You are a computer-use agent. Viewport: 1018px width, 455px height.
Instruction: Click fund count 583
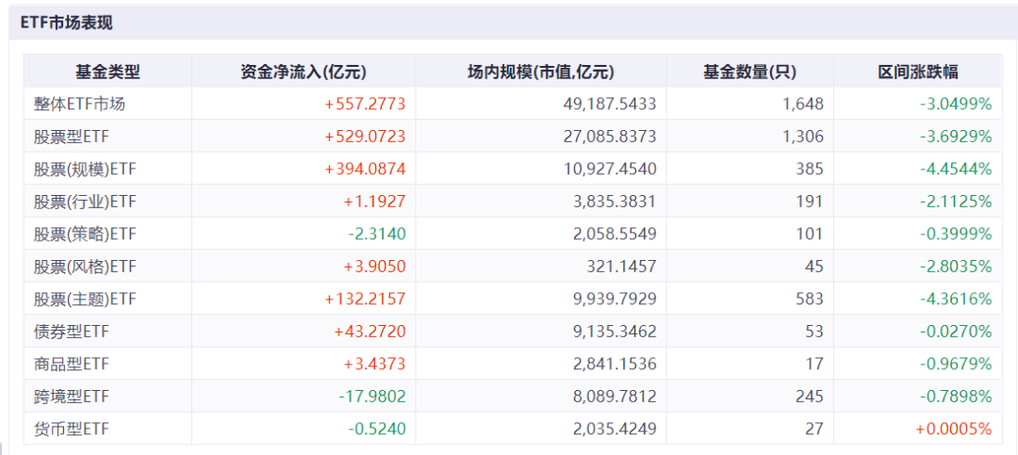pyautogui.click(x=811, y=299)
